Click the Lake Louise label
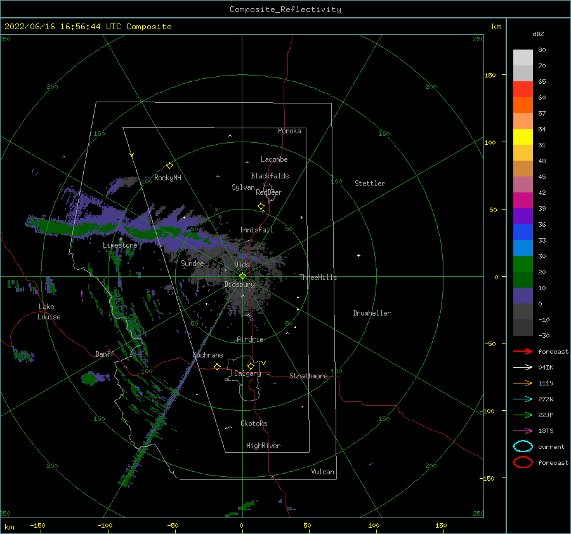Viewport: 571px width, 534px height. (49, 312)
